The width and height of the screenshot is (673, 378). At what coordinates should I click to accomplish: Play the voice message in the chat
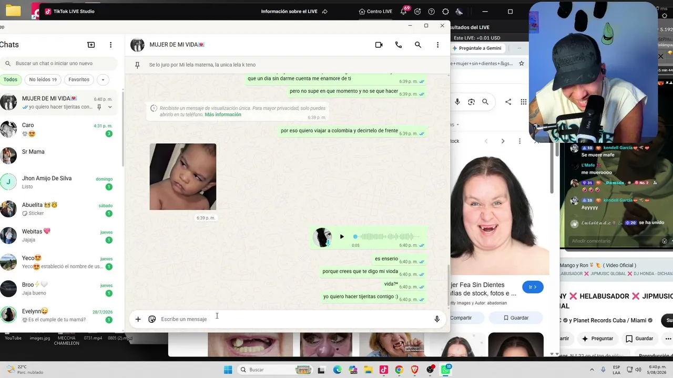(x=342, y=237)
